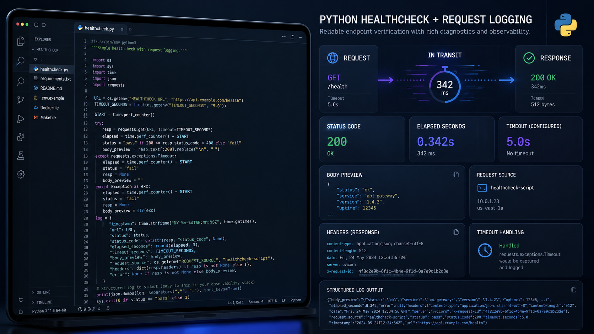
Task: Click the refresh icon in the title bar
Action: click(44, 25)
